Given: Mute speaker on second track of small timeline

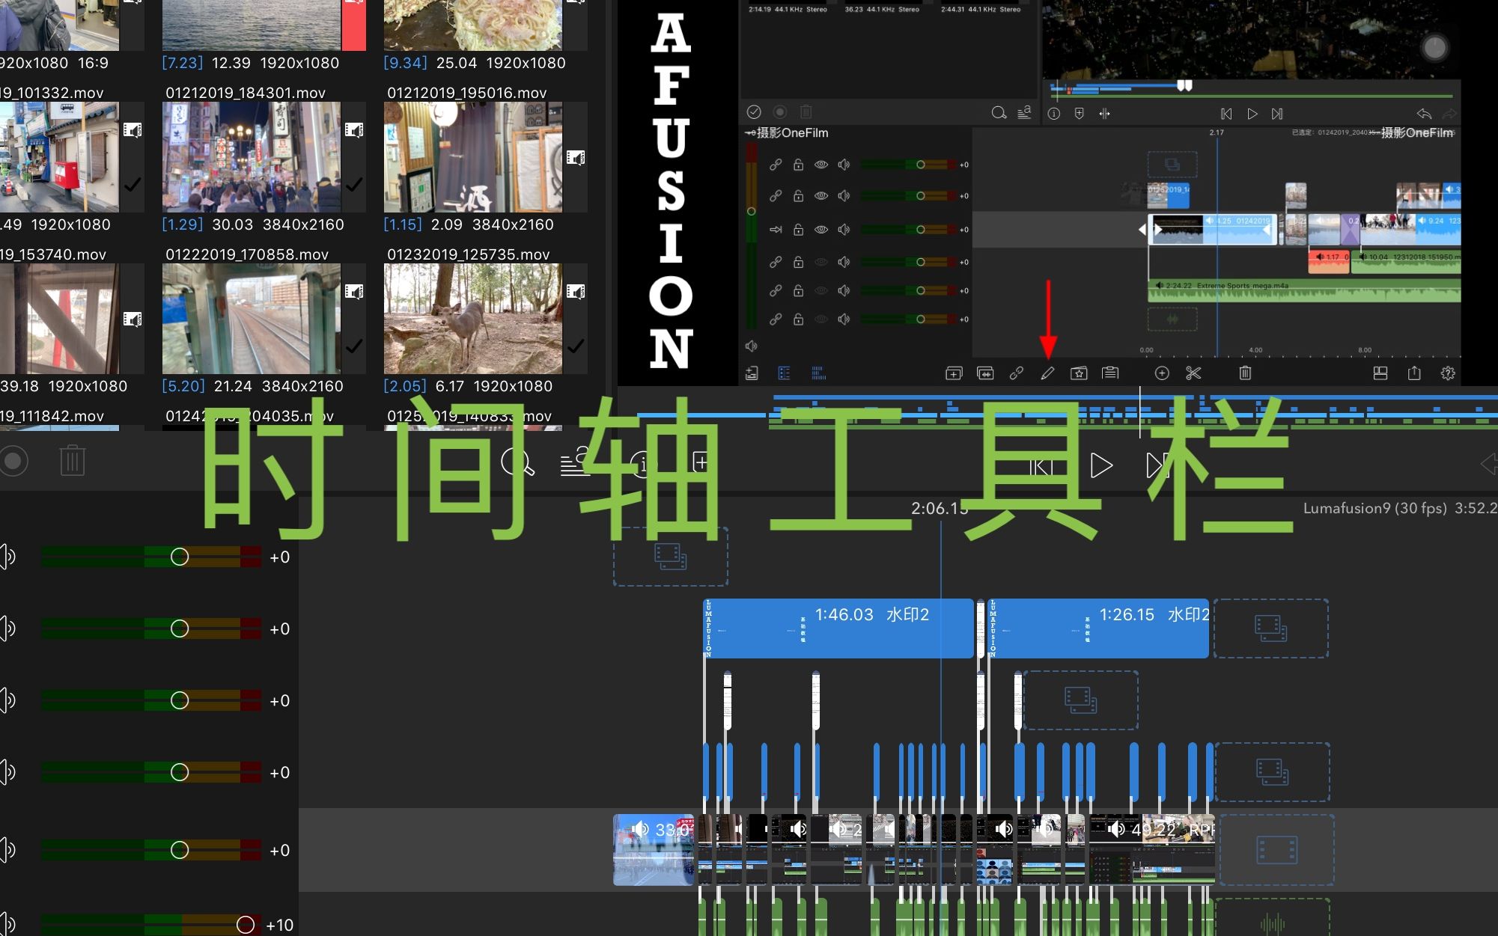Looking at the screenshot, I should coord(844,196).
